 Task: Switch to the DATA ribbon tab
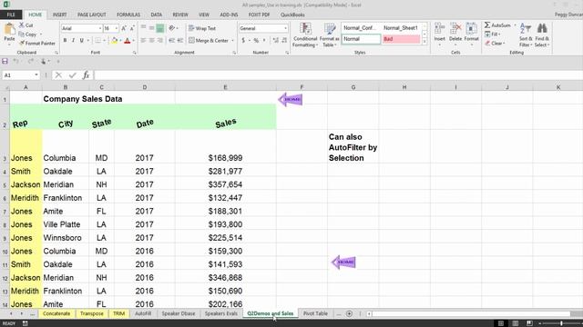click(156, 15)
